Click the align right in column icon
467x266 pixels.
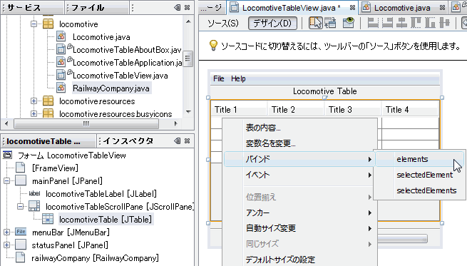pos(387,23)
